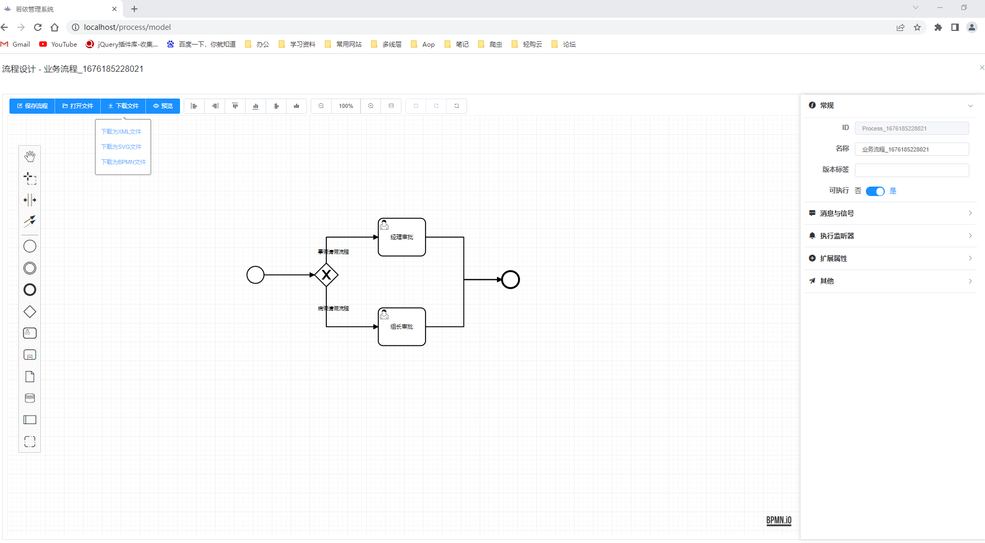Screen dimensions: 985x543
Task: Expand the 扩展属性 section
Action: 891,258
